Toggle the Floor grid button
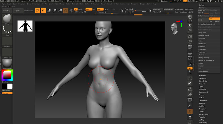223x124 pixels. tap(190, 53)
